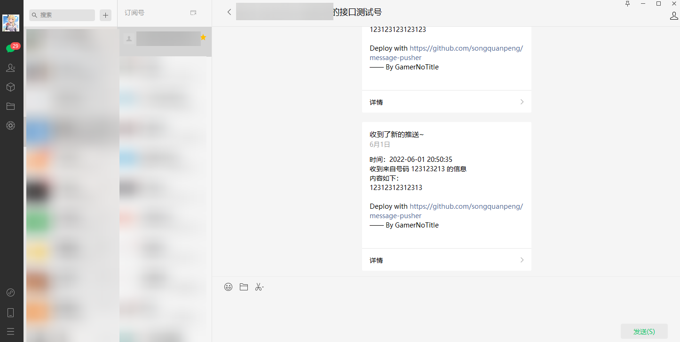Image resolution: width=680 pixels, height=342 pixels.
Task: Open the chats tab with 29 unread
Action: [10, 48]
